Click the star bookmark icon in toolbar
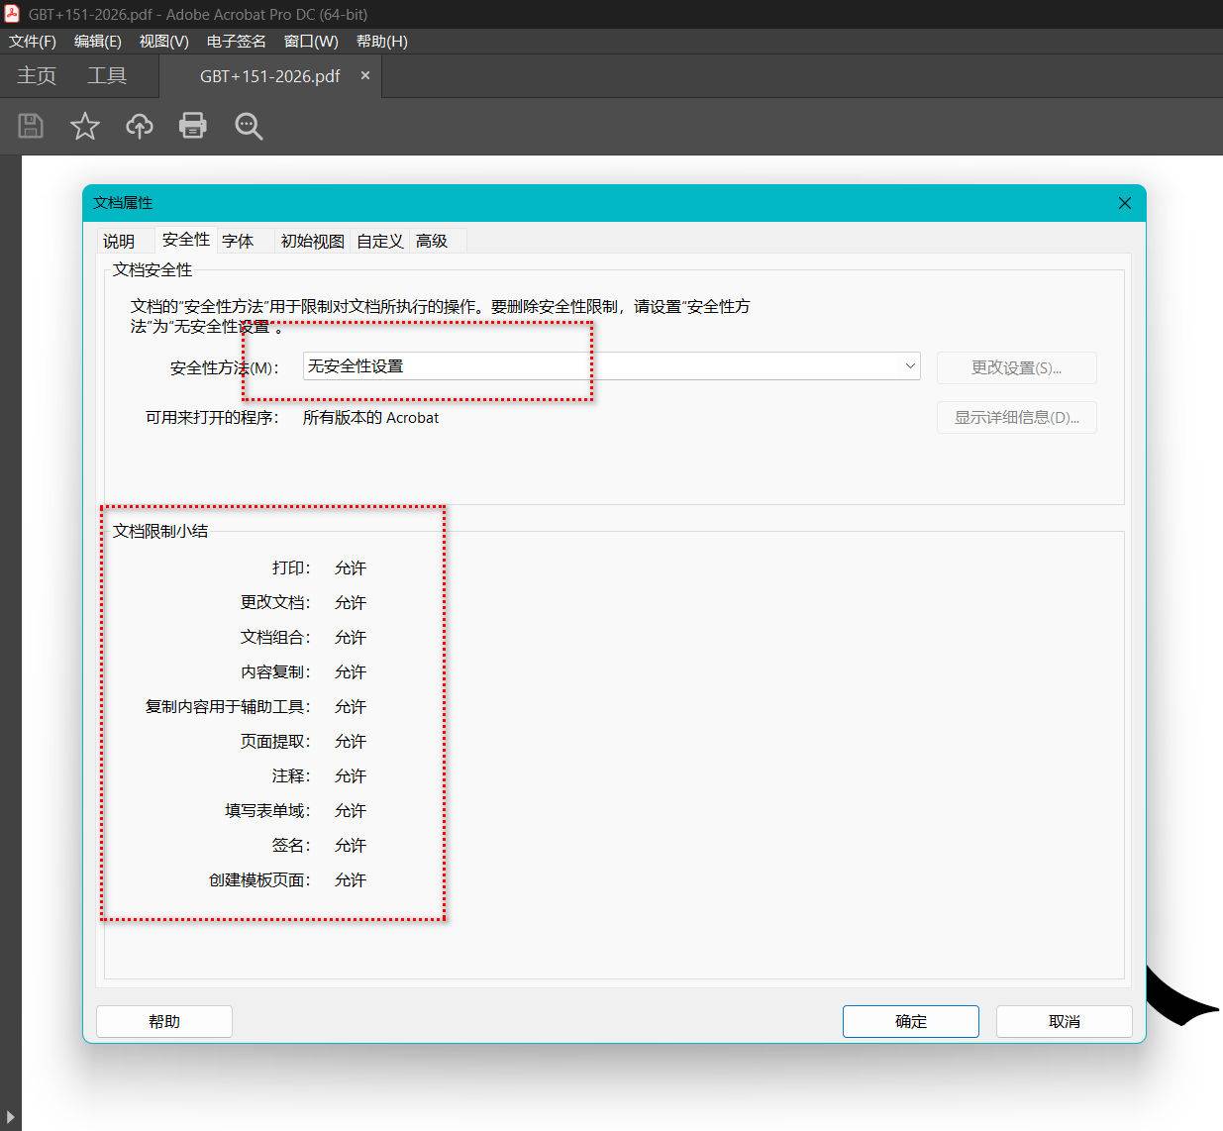 point(85,126)
